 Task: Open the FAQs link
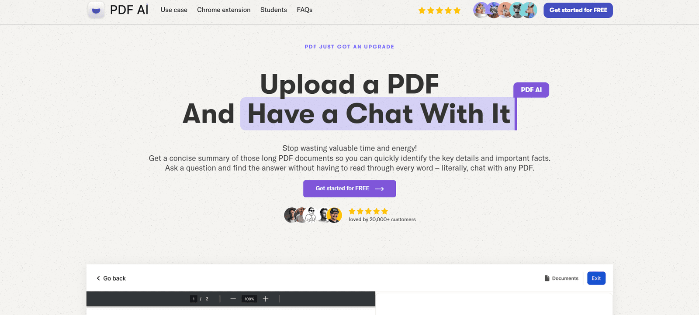click(305, 10)
